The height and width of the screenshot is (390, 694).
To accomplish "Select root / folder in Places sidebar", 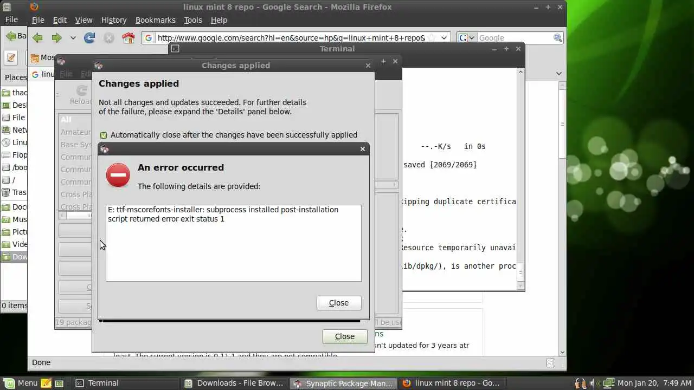I will pos(14,180).
